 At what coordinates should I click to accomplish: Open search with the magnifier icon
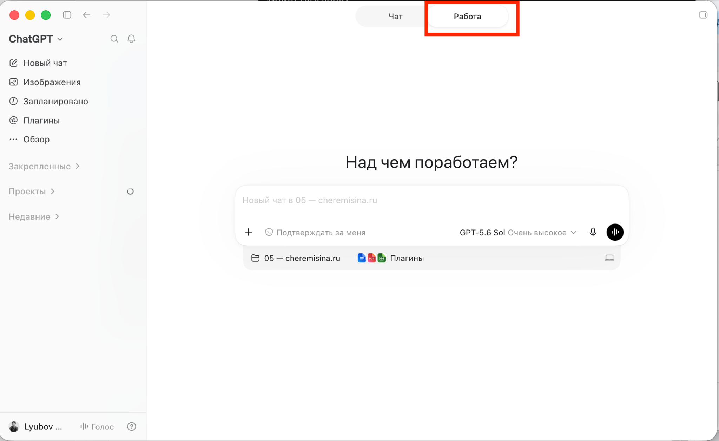(x=114, y=39)
